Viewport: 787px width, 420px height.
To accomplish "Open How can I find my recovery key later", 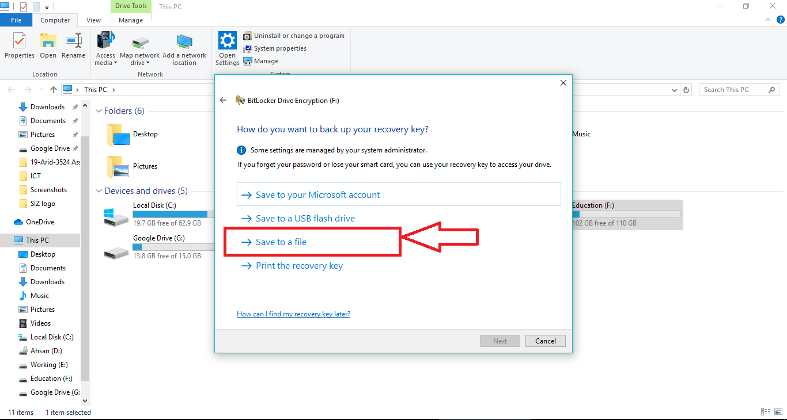I will (293, 314).
